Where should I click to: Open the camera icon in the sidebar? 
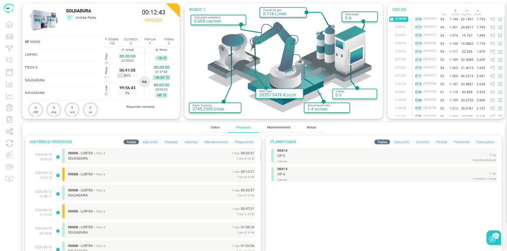click(x=9, y=167)
